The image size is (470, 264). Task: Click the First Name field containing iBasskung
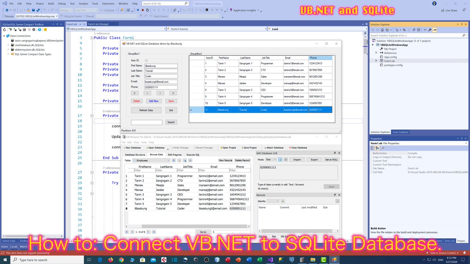[161, 66]
